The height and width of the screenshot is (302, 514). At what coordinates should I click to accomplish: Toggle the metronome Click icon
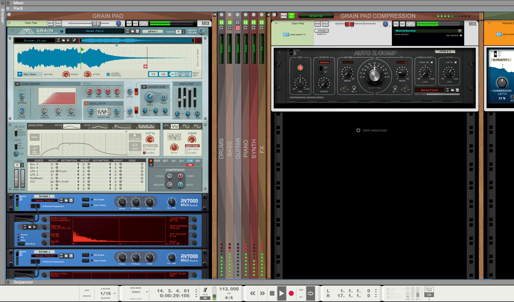click(205, 290)
